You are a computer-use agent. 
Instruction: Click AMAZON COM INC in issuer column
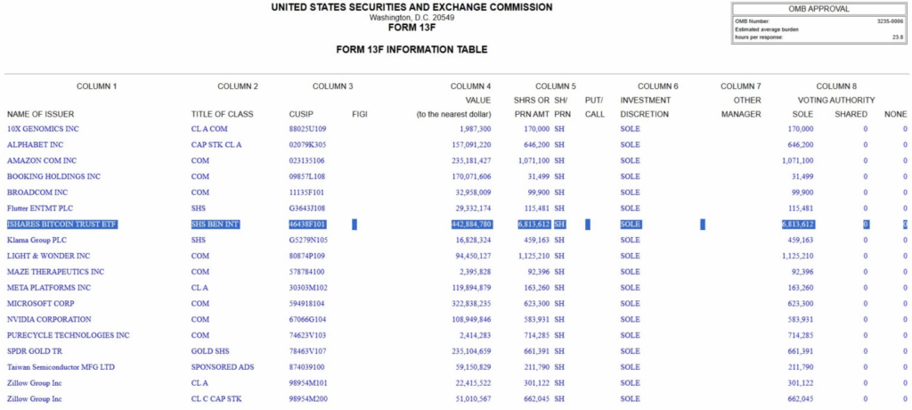pos(42,160)
